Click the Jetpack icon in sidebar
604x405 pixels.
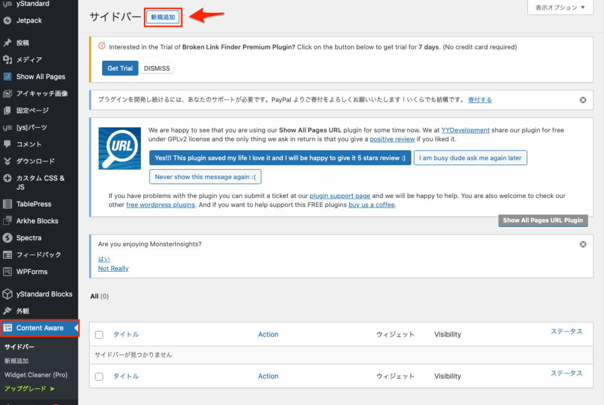tap(7, 21)
